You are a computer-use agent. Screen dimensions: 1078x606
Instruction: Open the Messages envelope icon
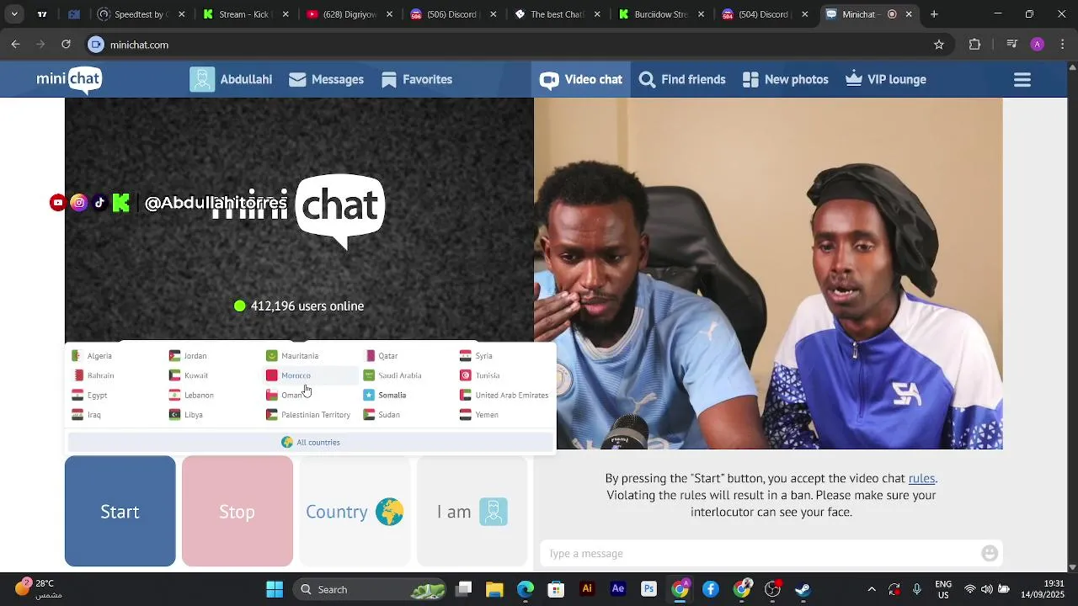point(297,79)
